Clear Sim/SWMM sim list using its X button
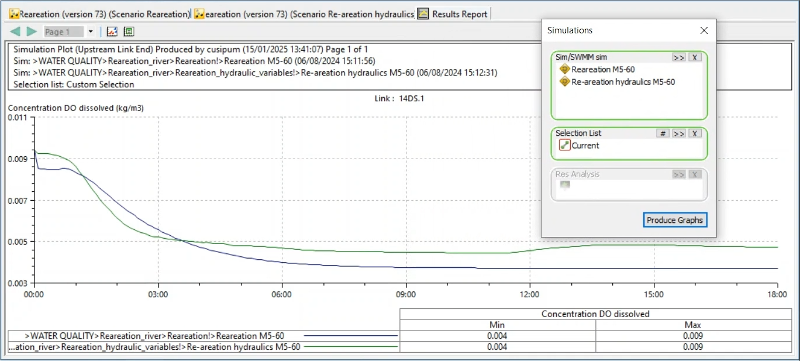 click(x=695, y=57)
